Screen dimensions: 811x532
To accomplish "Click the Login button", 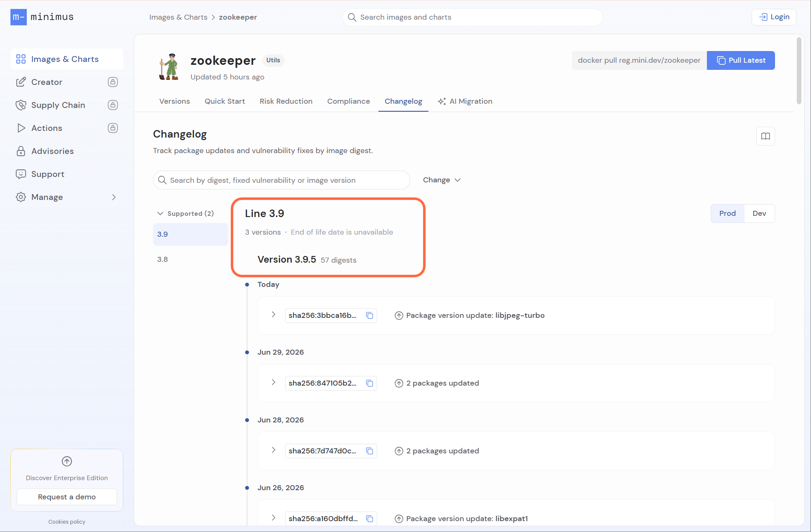I will tap(774, 17).
